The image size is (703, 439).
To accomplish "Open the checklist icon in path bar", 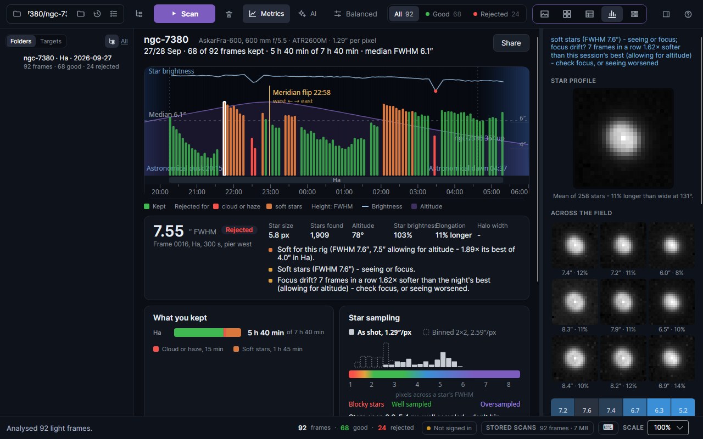I will [114, 14].
